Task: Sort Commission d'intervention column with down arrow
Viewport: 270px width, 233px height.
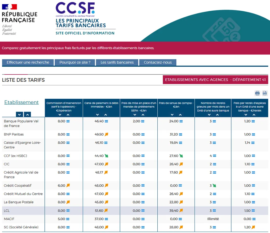Action: 60,115
